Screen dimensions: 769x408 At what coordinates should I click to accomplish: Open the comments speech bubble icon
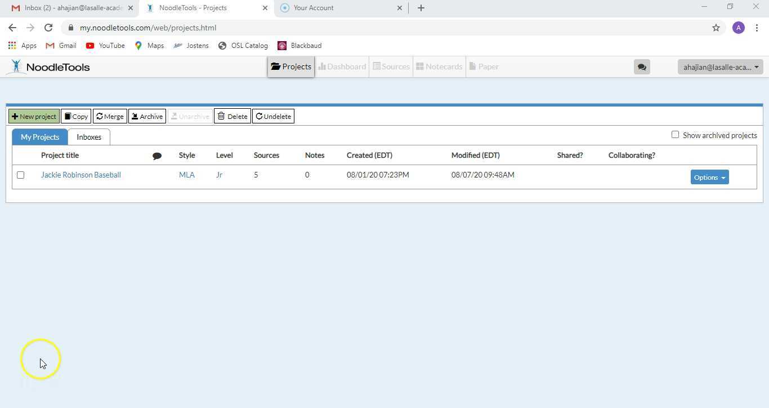[x=641, y=67]
